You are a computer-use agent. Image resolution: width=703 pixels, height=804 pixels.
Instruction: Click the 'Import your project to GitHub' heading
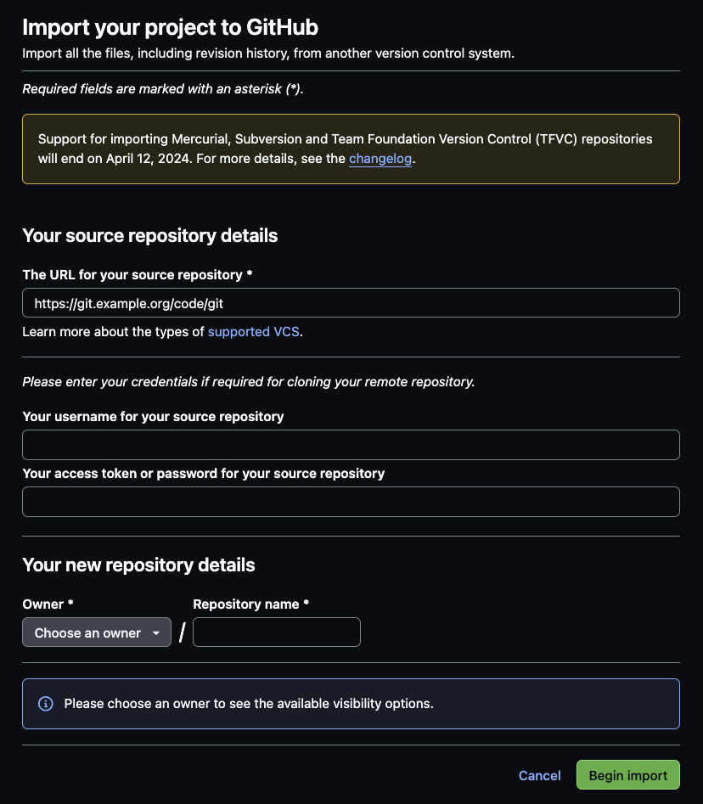(x=170, y=27)
